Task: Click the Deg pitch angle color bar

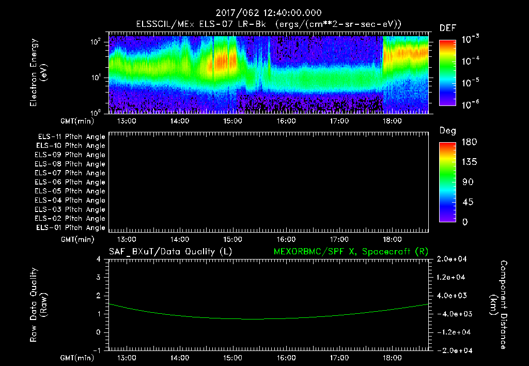Action: point(447,182)
